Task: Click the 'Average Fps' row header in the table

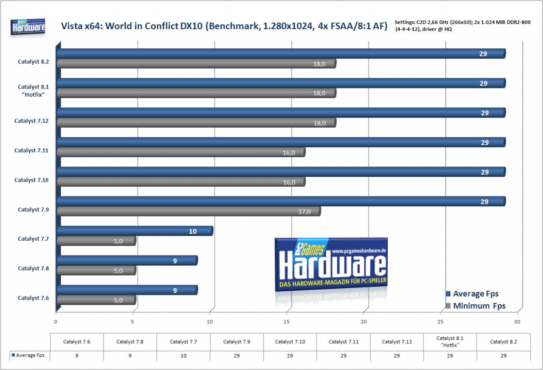Action: 30,356
